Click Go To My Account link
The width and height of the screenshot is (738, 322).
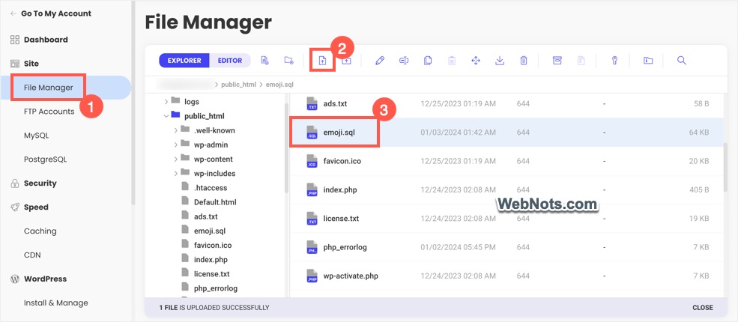[51, 13]
